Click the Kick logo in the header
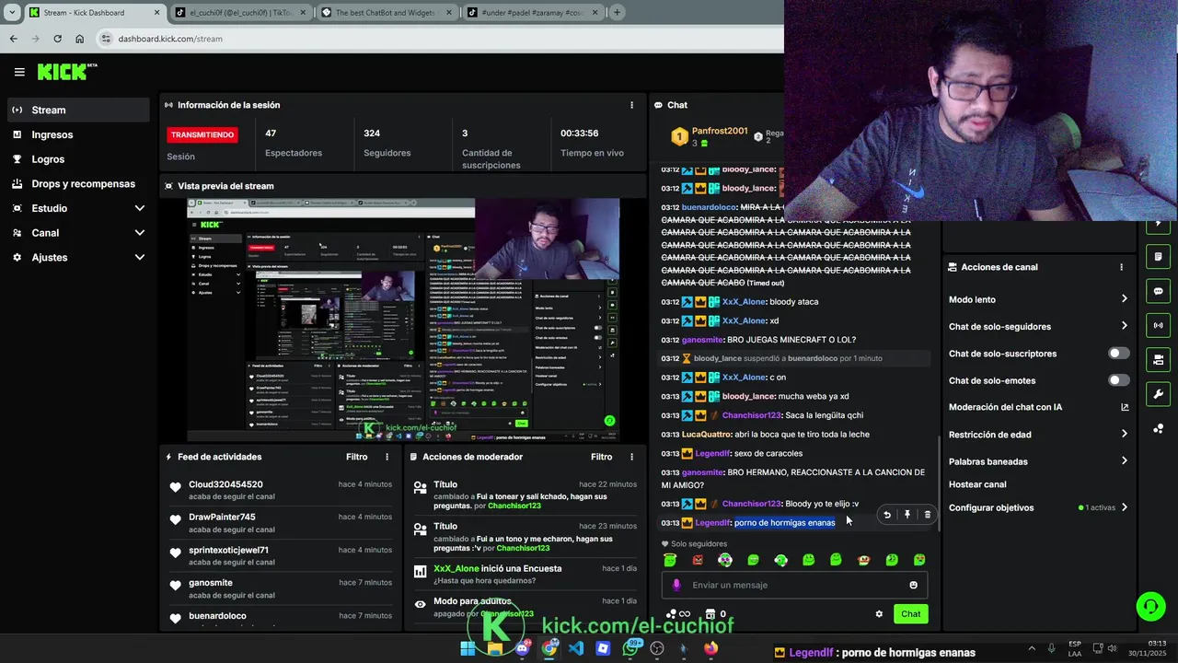Image resolution: width=1178 pixels, height=663 pixels. (x=66, y=72)
